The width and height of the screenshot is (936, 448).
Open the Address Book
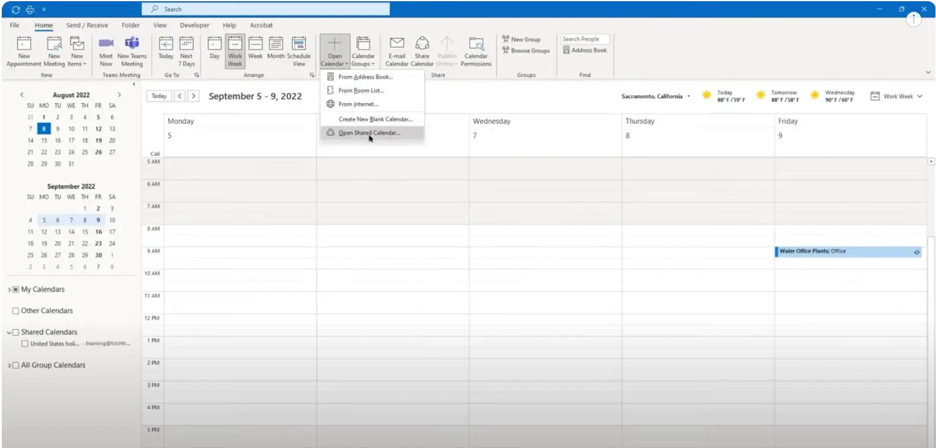[x=585, y=50]
